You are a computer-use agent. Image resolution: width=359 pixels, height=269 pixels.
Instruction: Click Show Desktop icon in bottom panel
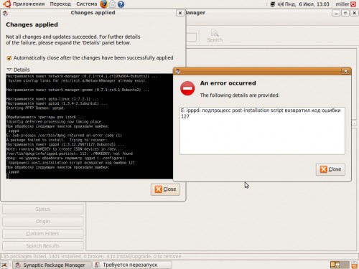[x=4, y=265]
